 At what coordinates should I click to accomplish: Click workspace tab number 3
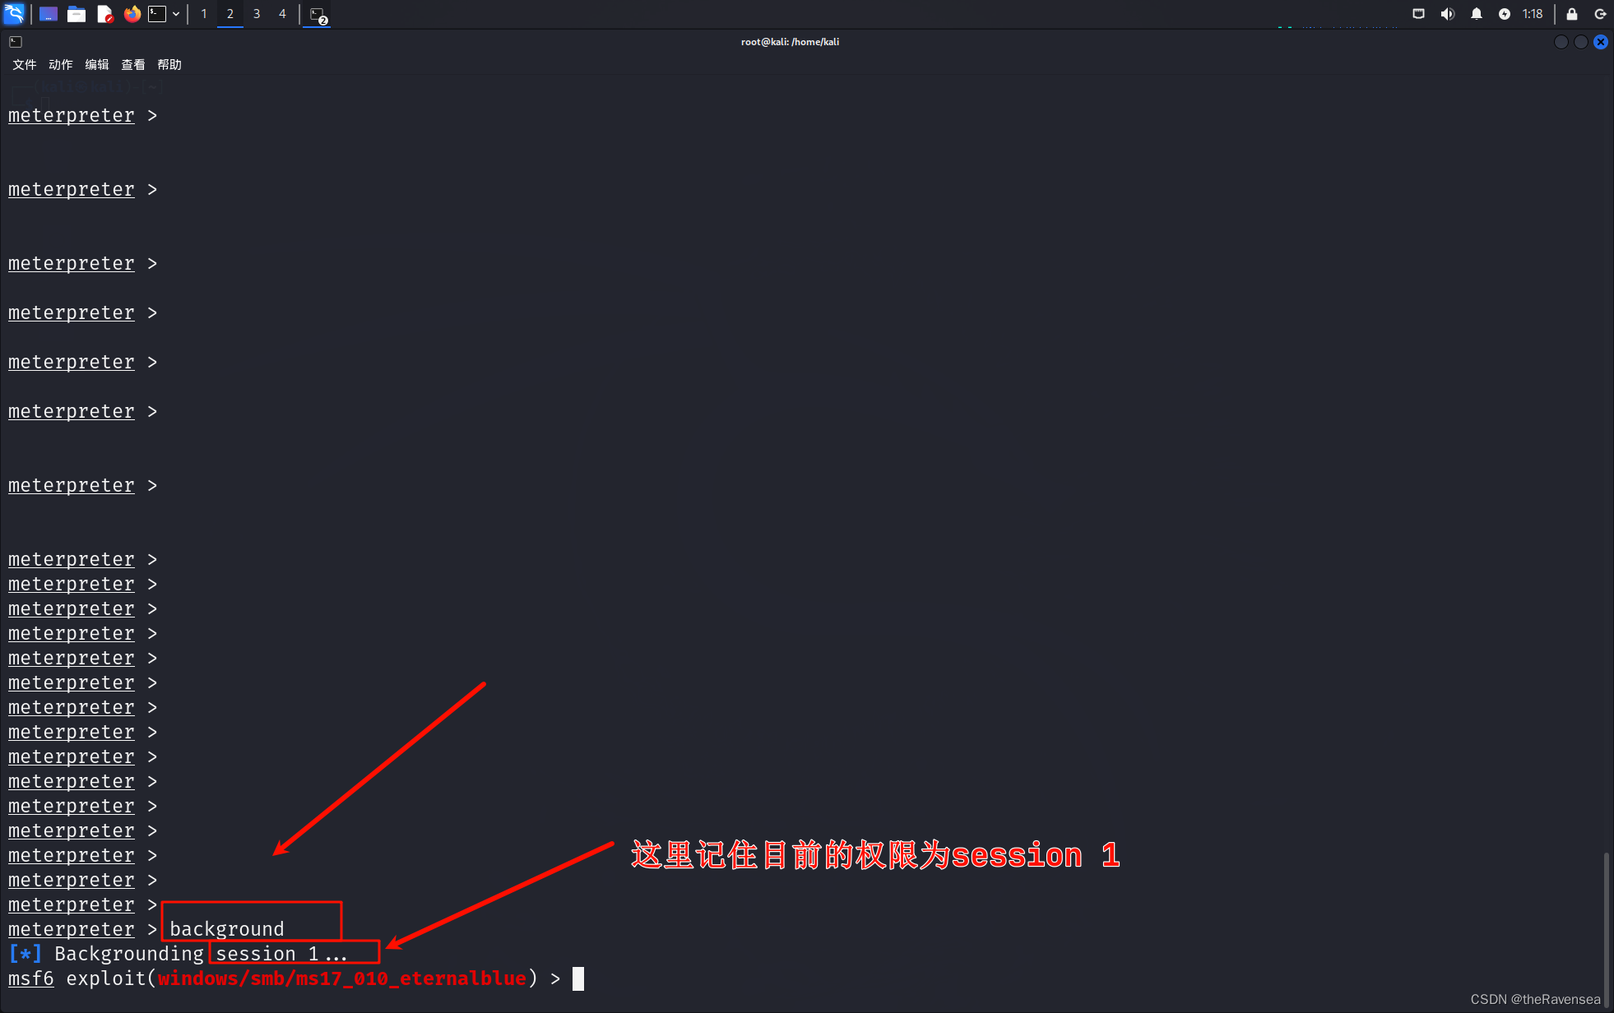click(257, 14)
